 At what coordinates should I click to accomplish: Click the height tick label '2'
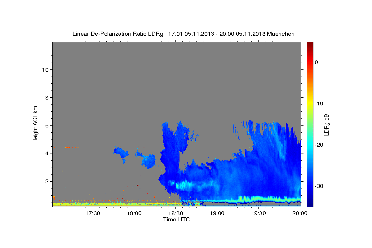pyautogui.click(x=47, y=181)
